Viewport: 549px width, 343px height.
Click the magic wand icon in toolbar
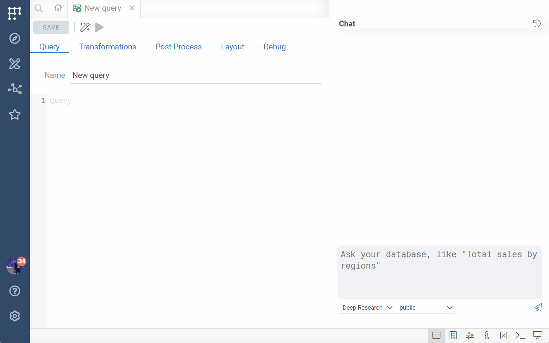coord(85,27)
